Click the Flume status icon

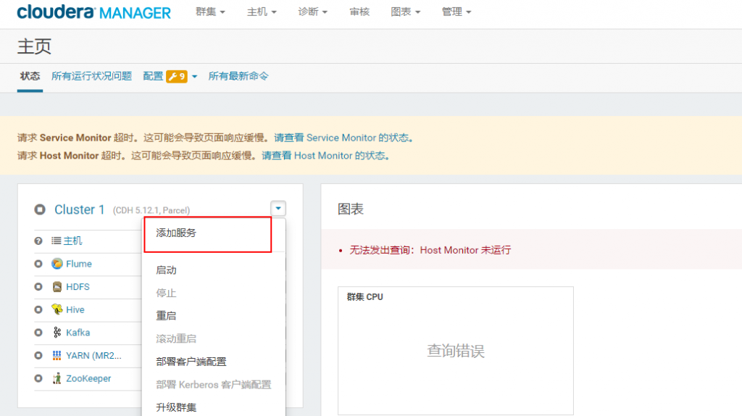pyautogui.click(x=38, y=264)
